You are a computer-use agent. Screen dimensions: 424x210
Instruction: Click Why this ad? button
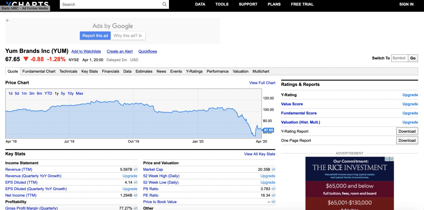(128, 36)
